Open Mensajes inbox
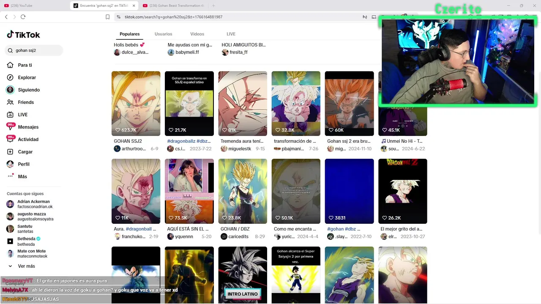The width and height of the screenshot is (541, 304). 28,127
